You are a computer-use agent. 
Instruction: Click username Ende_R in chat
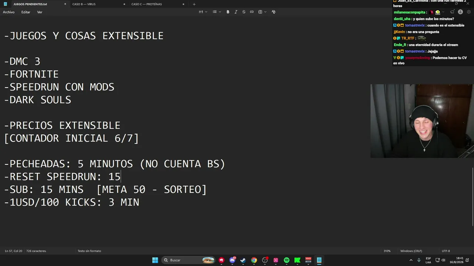pyautogui.click(x=400, y=45)
